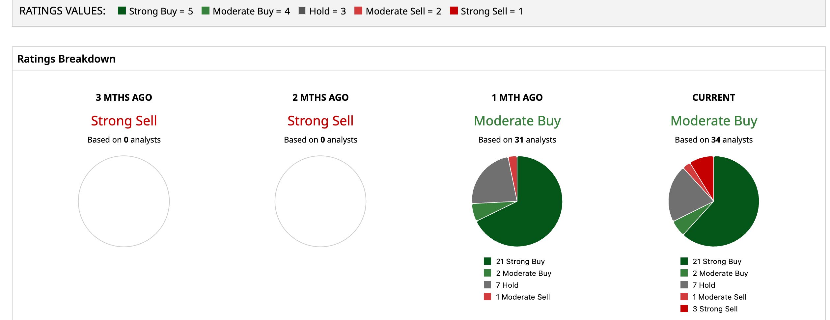Select the empty 2 MTHS AGO pie chart
830x320 pixels.
pyautogui.click(x=320, y=201)
